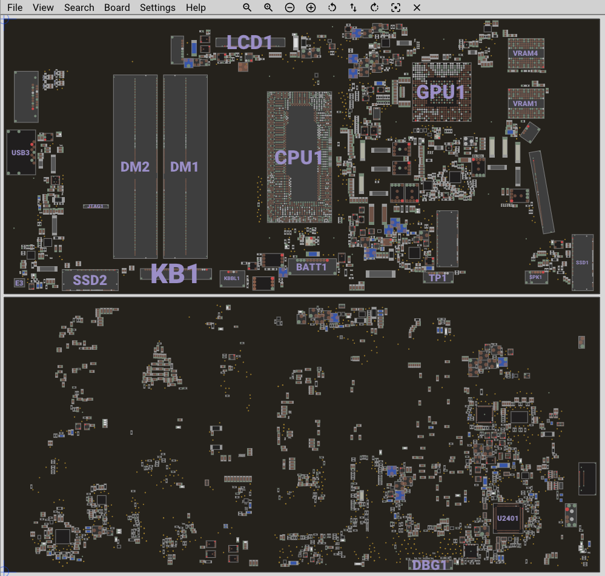The height and width of the screenshot is (576, 605).
Task: Center the board view with focus icon
Action: (x=395, y=8)
